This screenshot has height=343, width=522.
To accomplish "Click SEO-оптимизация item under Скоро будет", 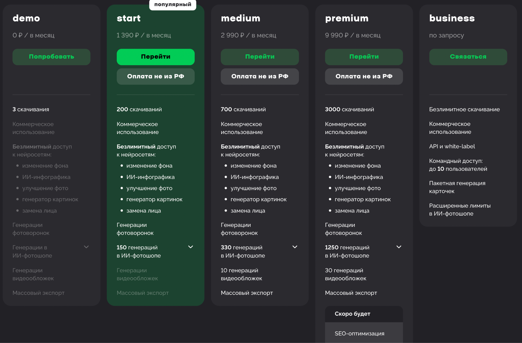I will pyautogui.click(x=359, y=333).
